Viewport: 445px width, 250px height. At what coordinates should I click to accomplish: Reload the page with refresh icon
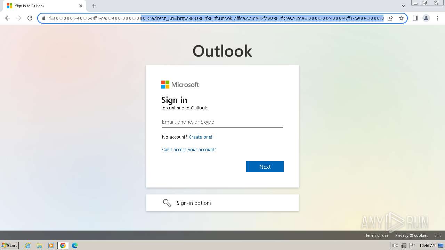(30, 18)
